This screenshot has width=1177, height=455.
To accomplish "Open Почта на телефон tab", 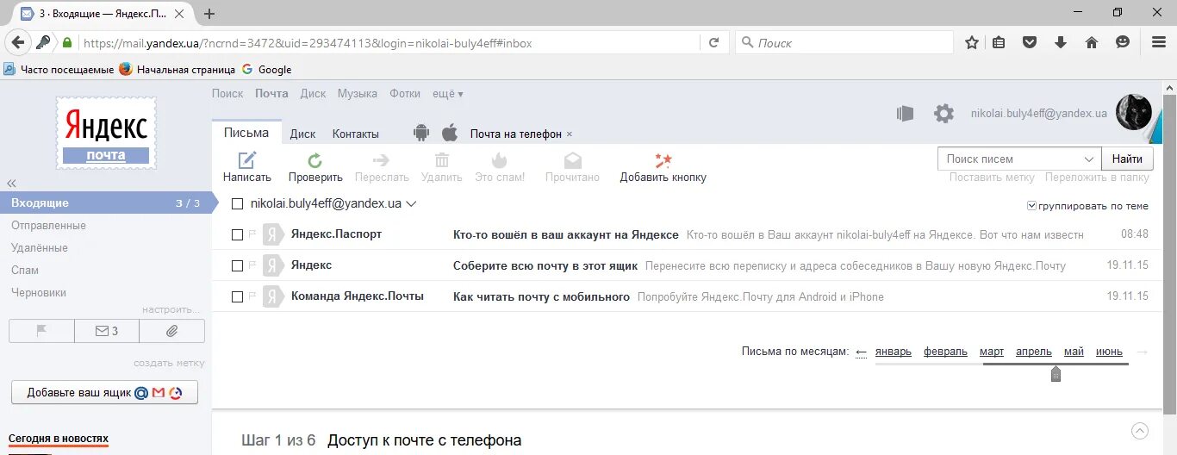I will coord(516,134).
